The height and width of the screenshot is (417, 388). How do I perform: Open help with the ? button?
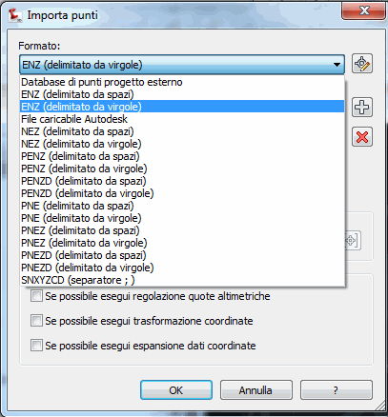(x=336, y=390)
